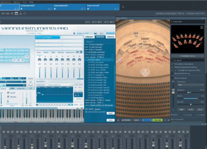Click the Search field in the matrix browser
Viewport: 207px width, 149px height.
(x=100, y=41)
